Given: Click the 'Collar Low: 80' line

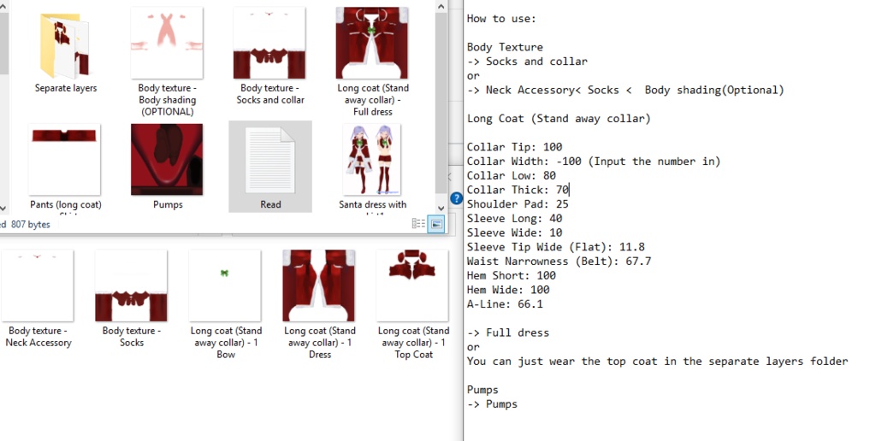Looking at the screenshot, I should pyautogui.click(x=512, y=175).
